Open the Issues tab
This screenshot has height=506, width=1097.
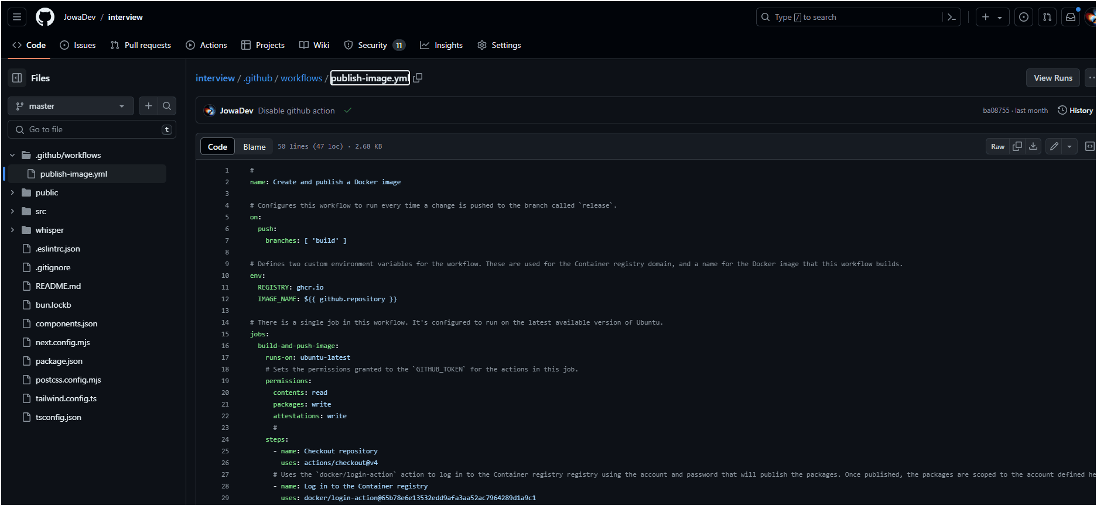coord(78,45)
